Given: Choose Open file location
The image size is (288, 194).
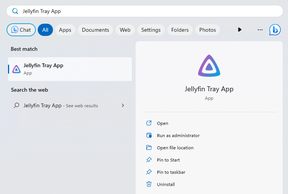Looking at the screenshot, I should pos(209,148).
